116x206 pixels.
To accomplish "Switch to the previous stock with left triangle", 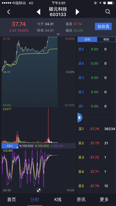I will pyautogui.click(x=38, y=12).
